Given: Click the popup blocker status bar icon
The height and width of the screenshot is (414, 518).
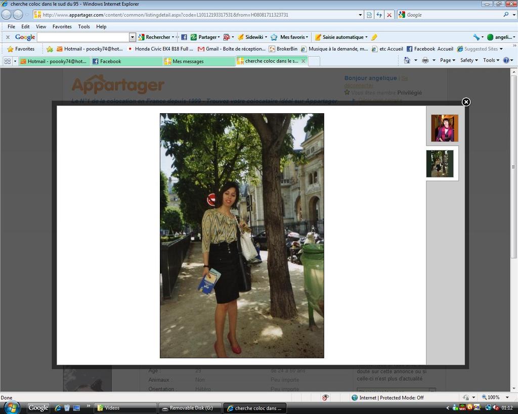Looking at the screenshot, I should pyautogui.click(x=325, y=397).
